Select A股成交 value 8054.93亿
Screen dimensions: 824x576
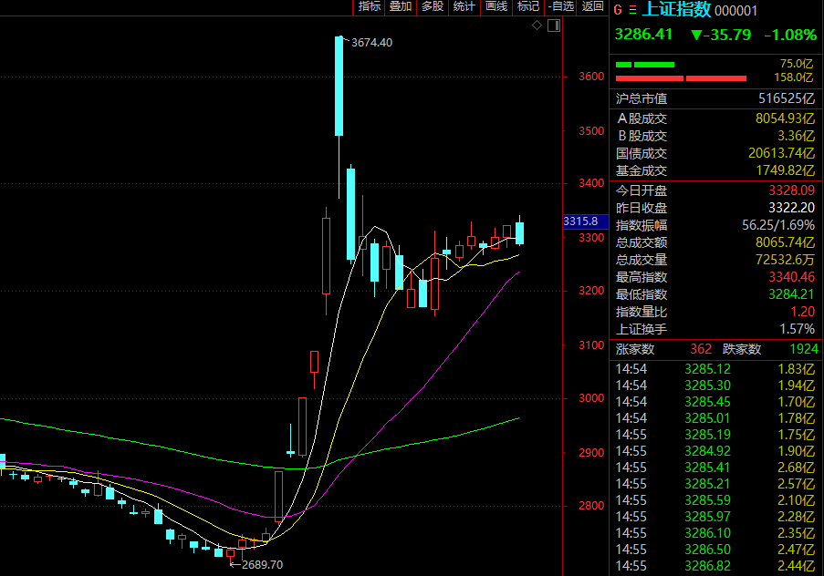pos(785,118)
